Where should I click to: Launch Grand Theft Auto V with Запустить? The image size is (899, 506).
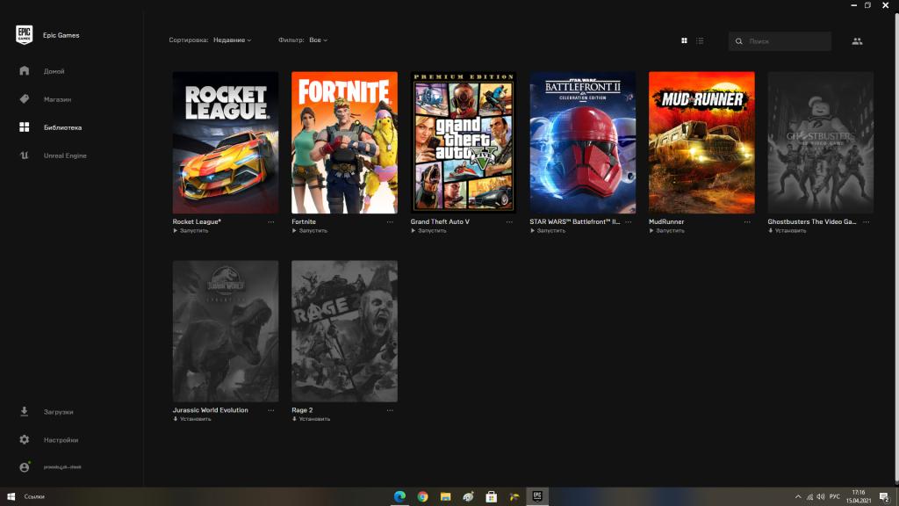pyautogui.click(x=428, y=231)
